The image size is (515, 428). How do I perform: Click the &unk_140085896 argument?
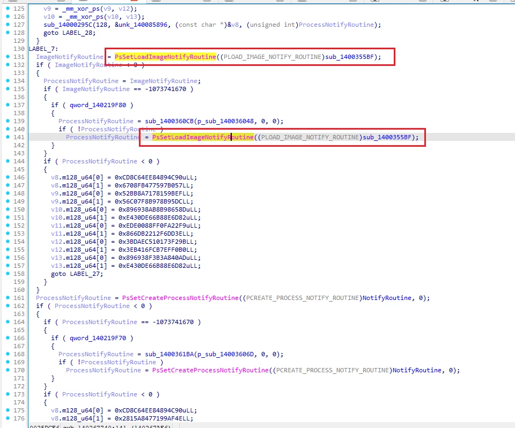(x=141, y=25)
